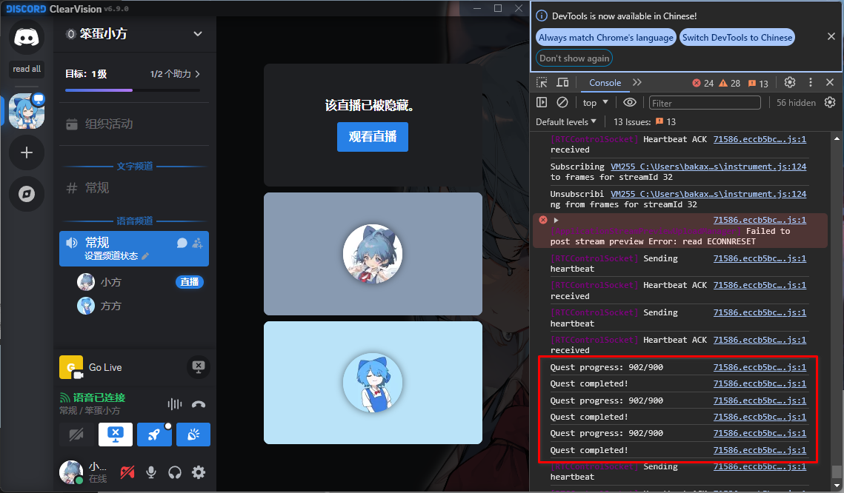The width and height of the screenshot is (844, 493).
Task: Select the inspect element picker tool
Action: [542, 83]
